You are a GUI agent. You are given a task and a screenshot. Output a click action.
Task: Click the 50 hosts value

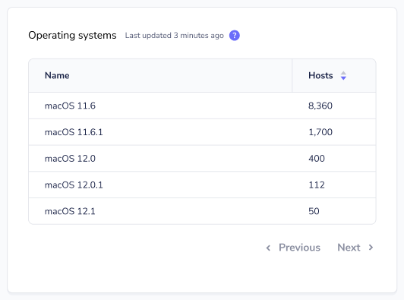[314, 211]
